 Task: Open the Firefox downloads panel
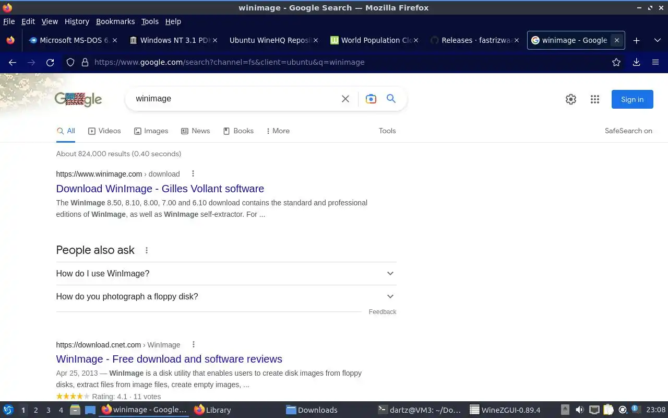636,62
